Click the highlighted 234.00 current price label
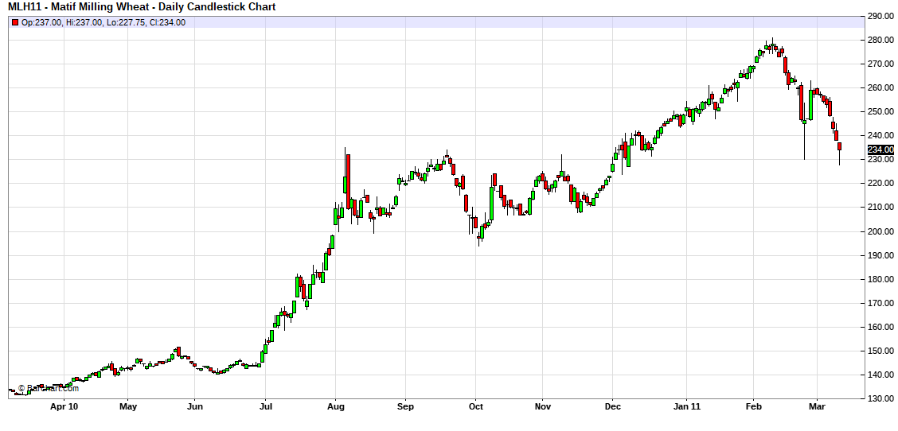This screenshot has height=431, width=898. pyautogui.click(x=880, y=149)
